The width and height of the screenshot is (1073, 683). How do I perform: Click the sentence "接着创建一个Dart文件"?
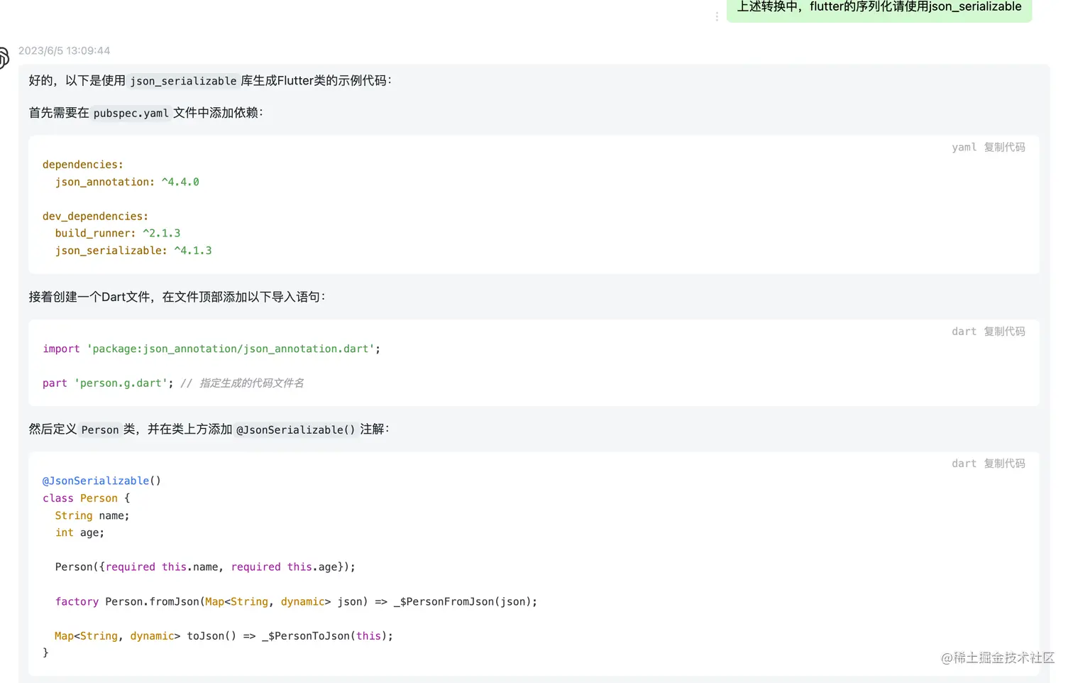[177, 297]
